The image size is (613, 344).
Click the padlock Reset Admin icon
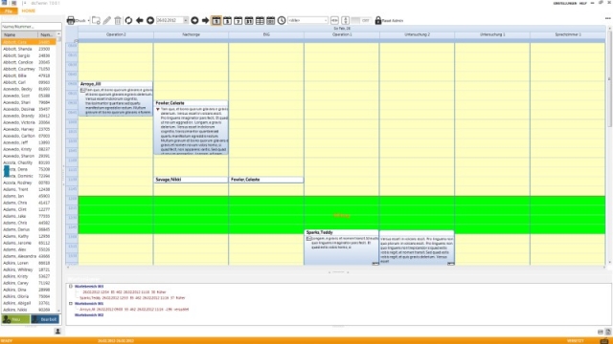[378, 20]
